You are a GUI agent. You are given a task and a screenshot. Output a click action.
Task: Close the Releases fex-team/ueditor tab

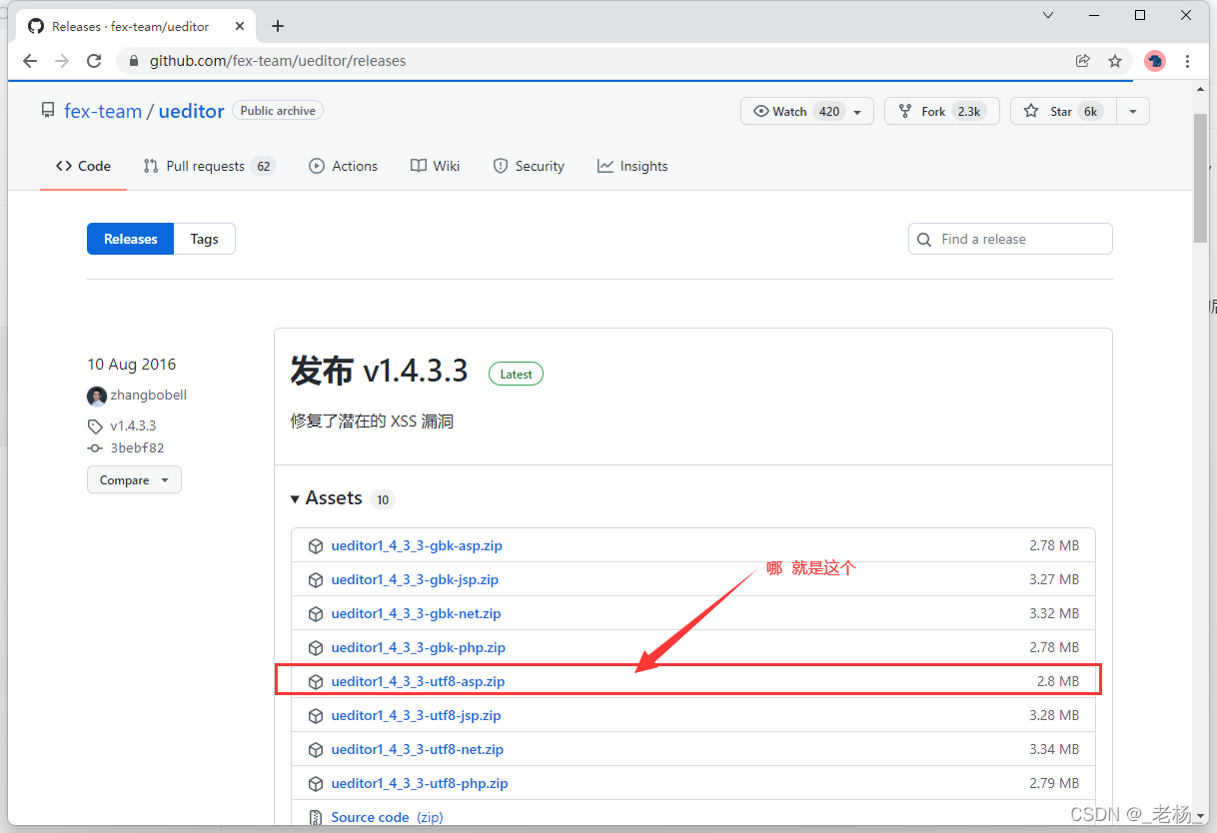coord(239,26)
